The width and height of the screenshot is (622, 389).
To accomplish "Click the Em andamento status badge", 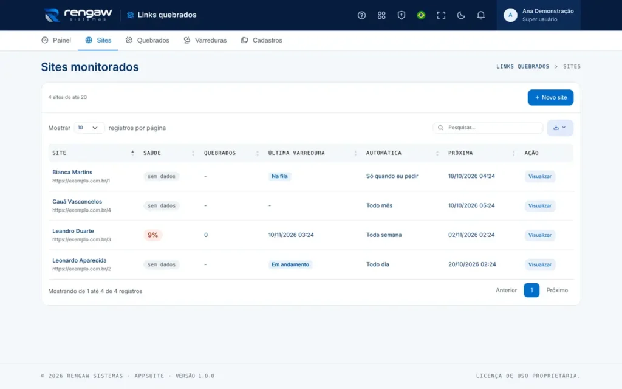I will 290,264.
